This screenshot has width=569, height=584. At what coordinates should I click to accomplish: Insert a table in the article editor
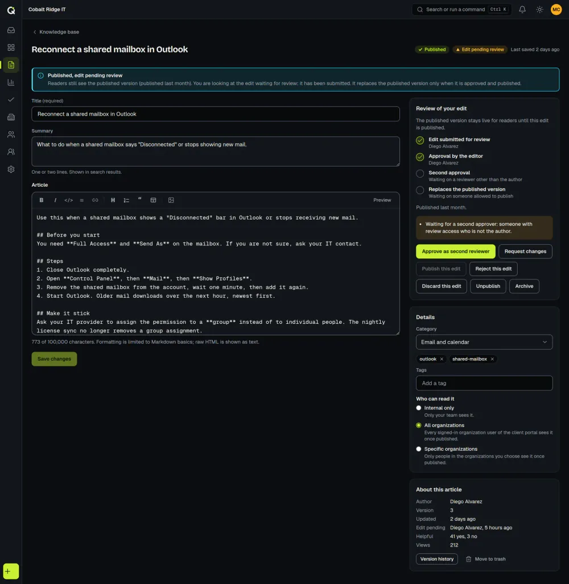153,200
